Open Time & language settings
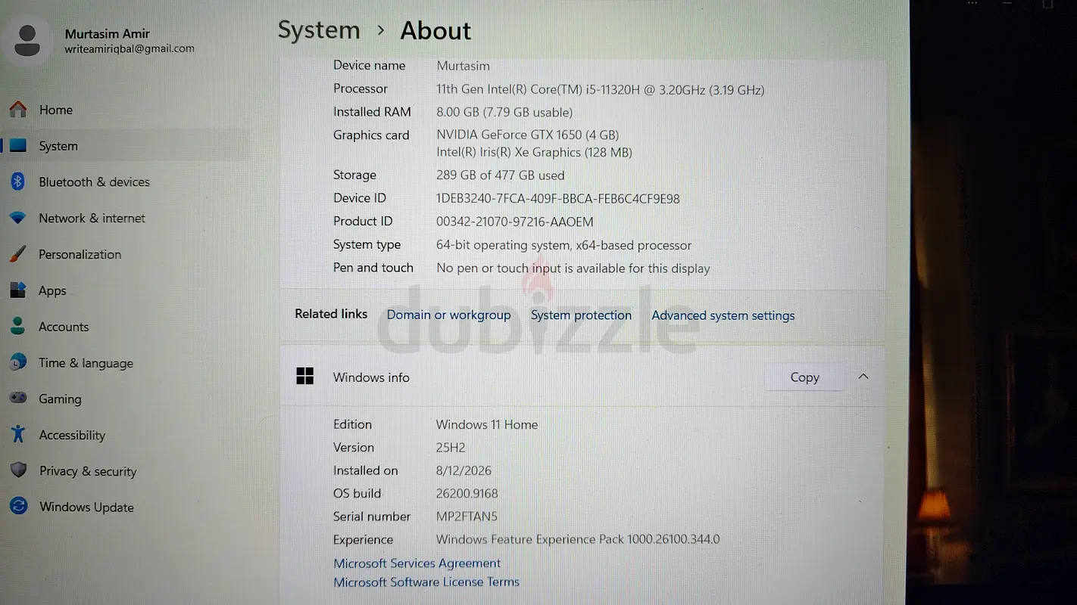 [x=86, y=363]
